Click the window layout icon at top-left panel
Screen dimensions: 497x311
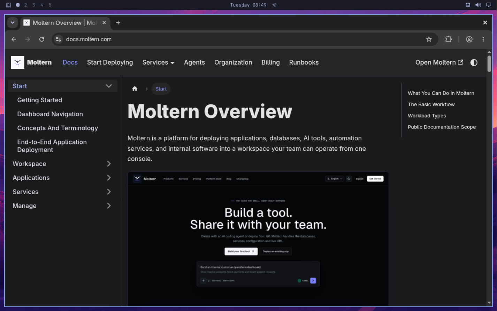pos(9,5)
